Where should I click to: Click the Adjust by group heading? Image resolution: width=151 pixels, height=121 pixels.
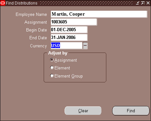click(58, 53)
